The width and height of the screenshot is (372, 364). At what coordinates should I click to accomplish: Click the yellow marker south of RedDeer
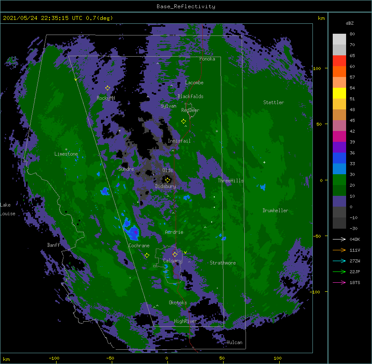coord(183,121)
